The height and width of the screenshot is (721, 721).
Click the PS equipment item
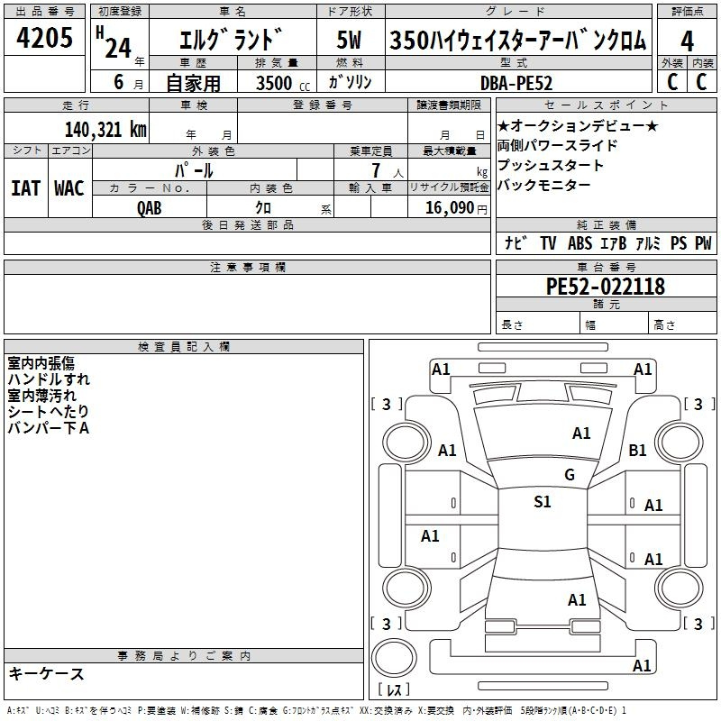point(679,242)
